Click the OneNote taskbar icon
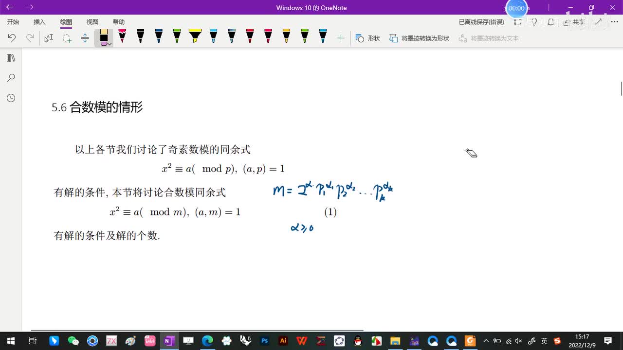 (x=169, y=341)
